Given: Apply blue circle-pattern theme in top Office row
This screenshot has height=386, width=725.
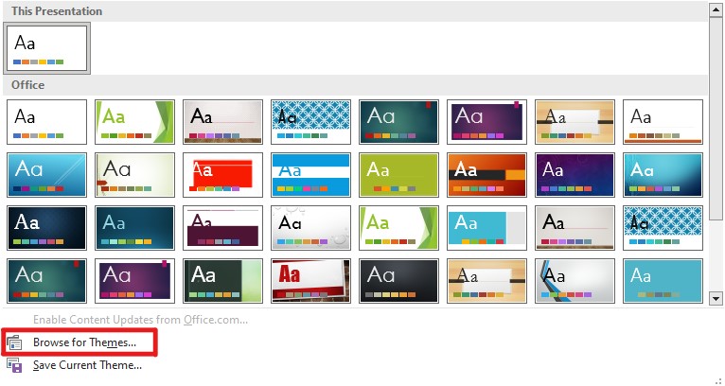Looking at the screenshot, I should pyautogui.click(x=310, y=122).
